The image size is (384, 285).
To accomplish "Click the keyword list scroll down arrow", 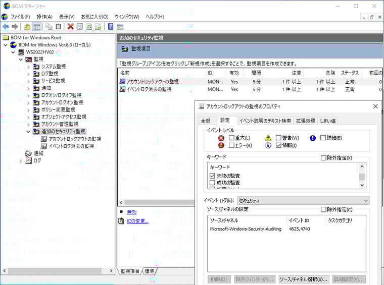I will pos(362,185).
